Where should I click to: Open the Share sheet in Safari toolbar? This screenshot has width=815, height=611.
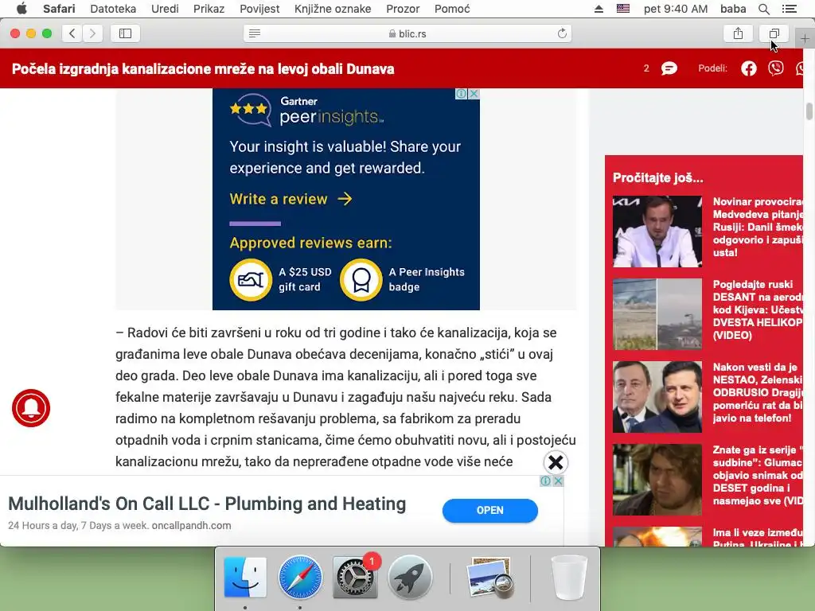pos(738,33)
